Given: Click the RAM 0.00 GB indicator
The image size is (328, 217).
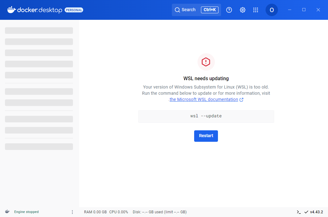Looking at the screenshot, I should (x=96, y=212).
